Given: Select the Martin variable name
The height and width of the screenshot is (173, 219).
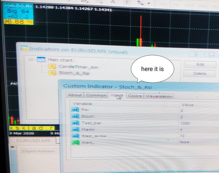Looking at the screenshot, I should pyautogui.click(x=88, y=130).
